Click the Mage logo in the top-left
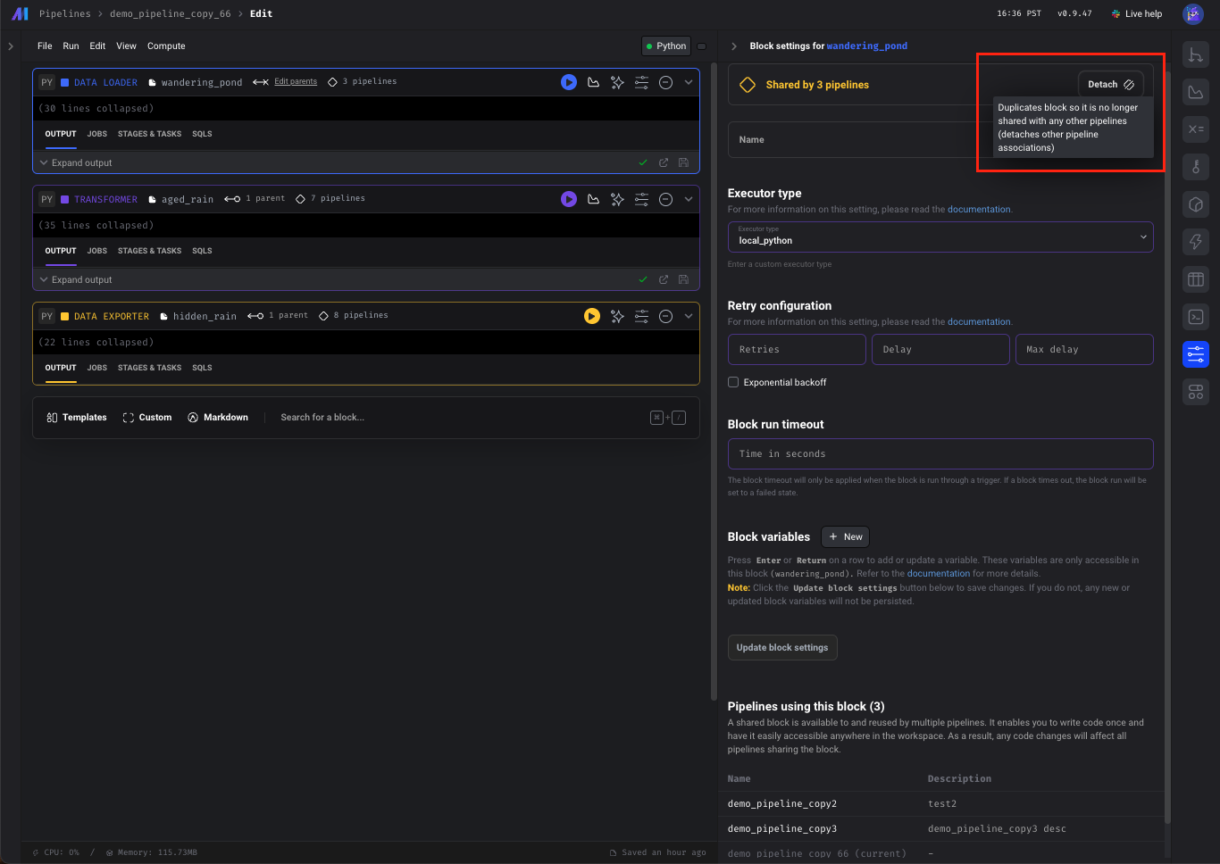This screenshot has height=864, width=1220. [x=20, y=13]
